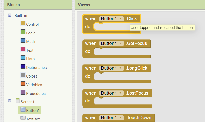Collapse the Screen1 tree node
Viewport: 205px width, 122px height.
tap(9, 101)
